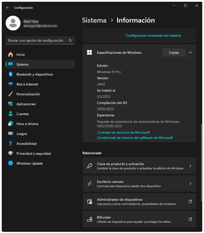Click the Hora e idioma clock icon

tap(10, 123)
